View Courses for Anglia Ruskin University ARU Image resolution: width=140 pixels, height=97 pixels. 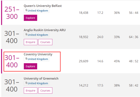click(x=45, y=42)
